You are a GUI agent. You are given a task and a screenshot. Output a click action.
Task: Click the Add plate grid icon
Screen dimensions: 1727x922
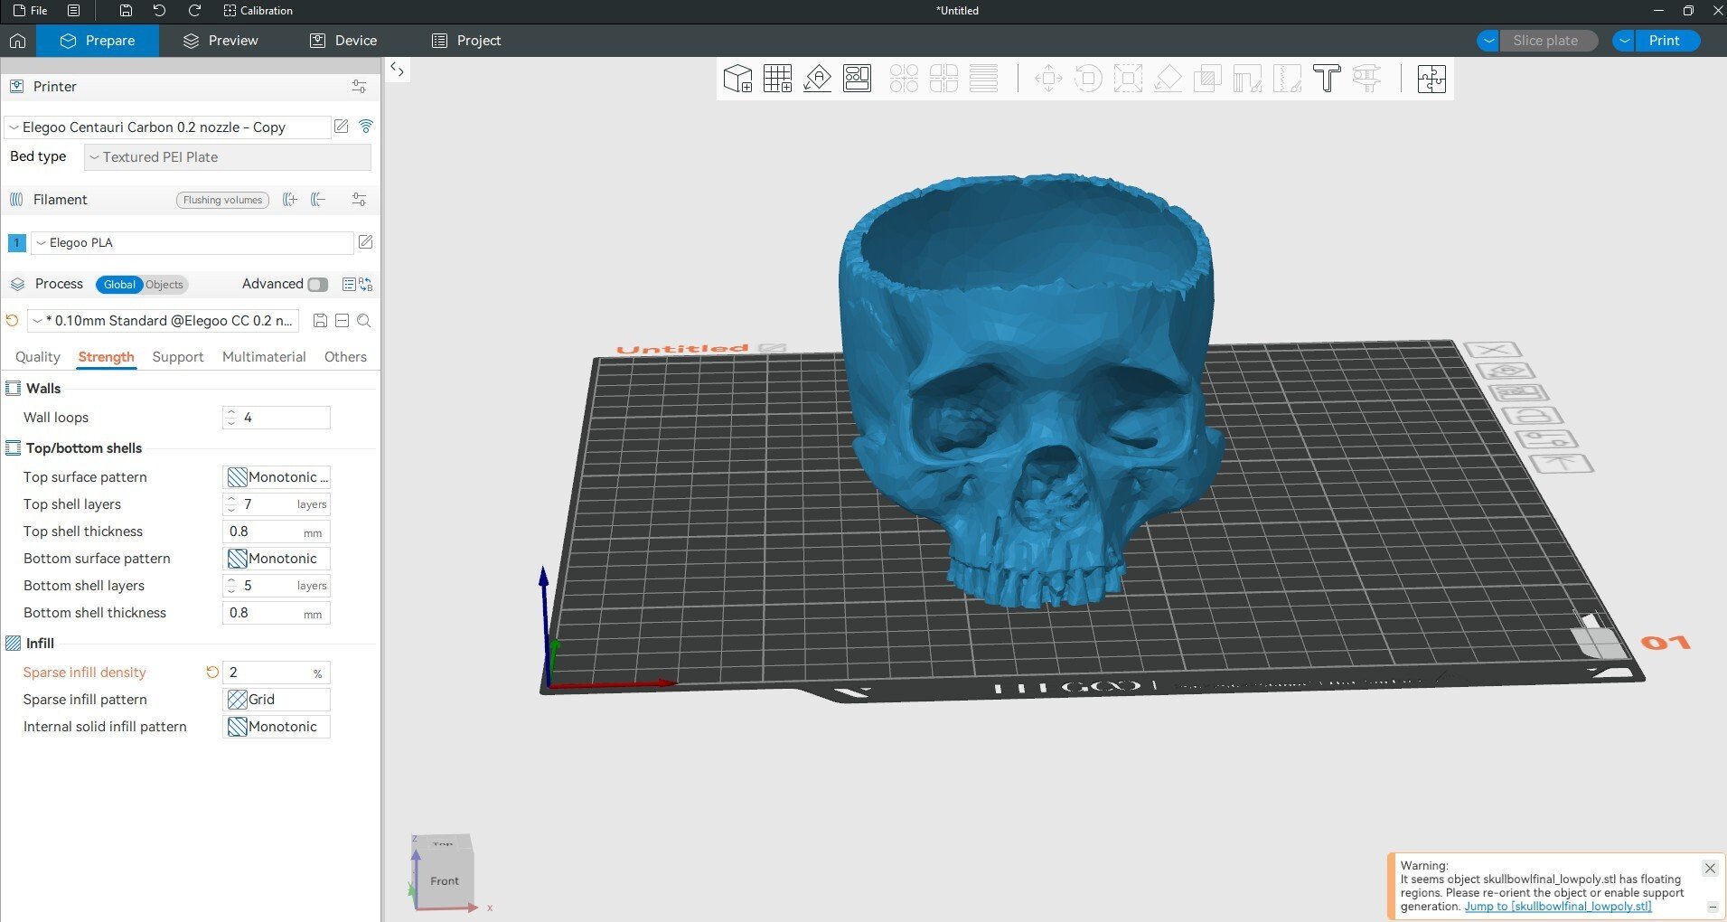click(777, 79)
